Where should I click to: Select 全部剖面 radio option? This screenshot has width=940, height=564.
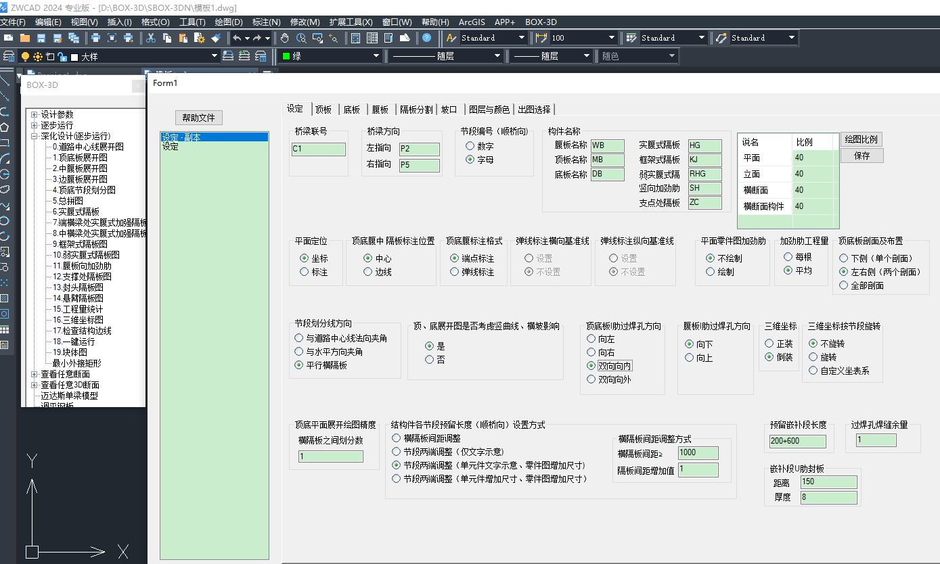coord(843,285)
